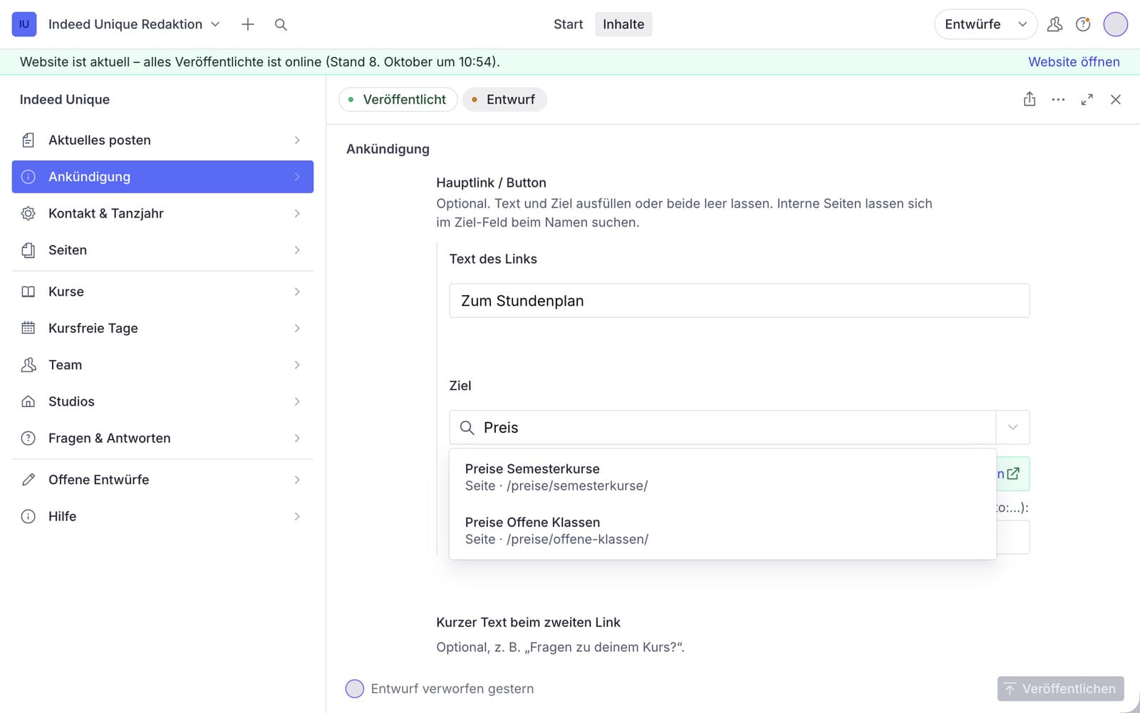Open Aktuelles posten in the sidebar
1140x713 pixels.
[162, 140]
